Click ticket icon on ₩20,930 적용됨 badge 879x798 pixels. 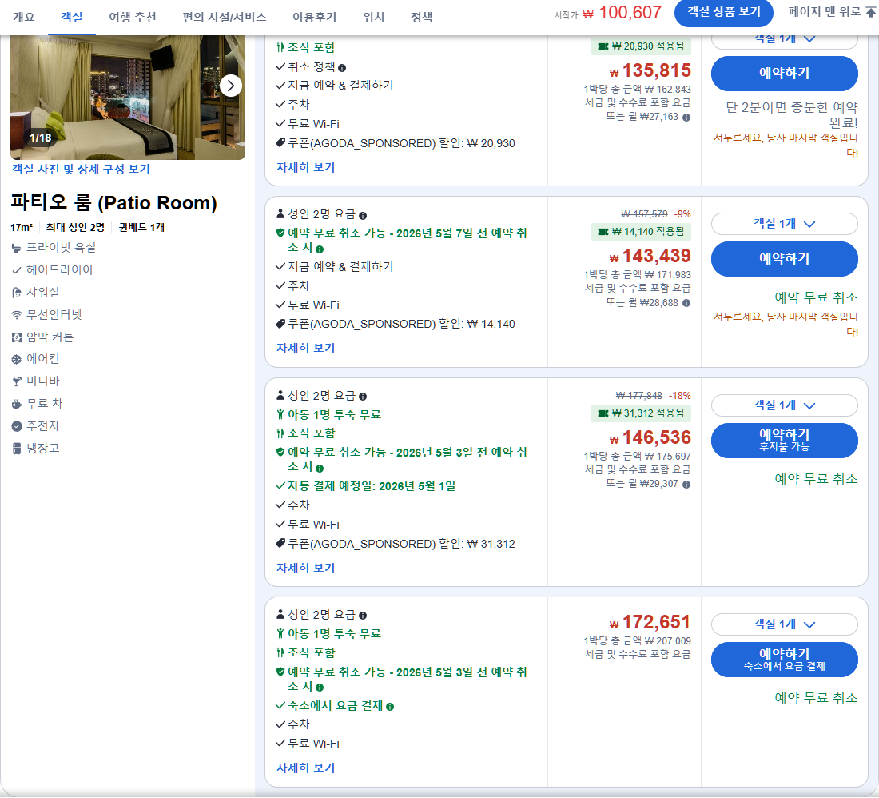tap(603, 46)
